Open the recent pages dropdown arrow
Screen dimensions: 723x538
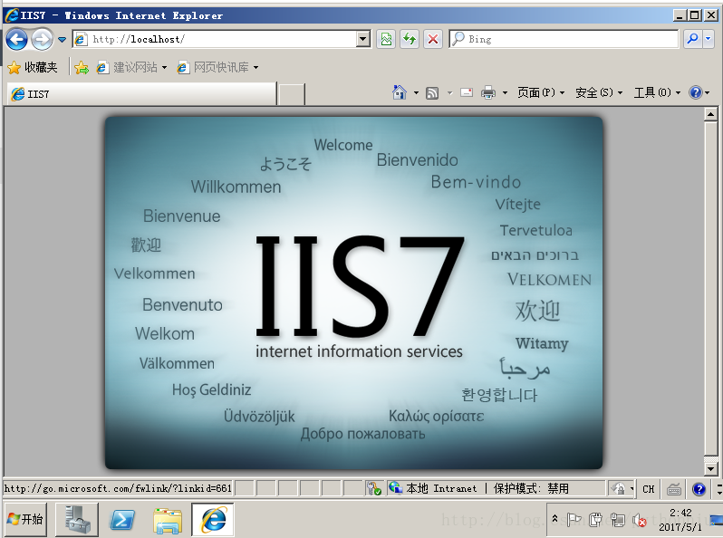(x=62, y=40)
